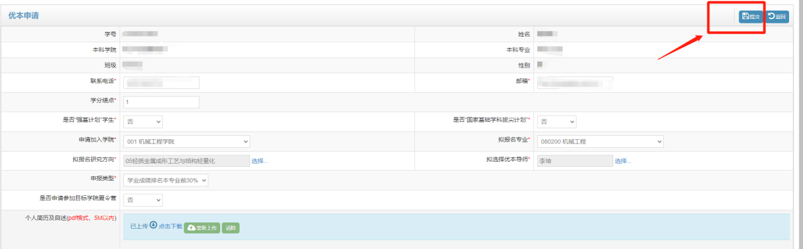The height and width of the screenshot is (249, 803).
Task: Click the green 删除 delete button
Action: coord(231,228)
